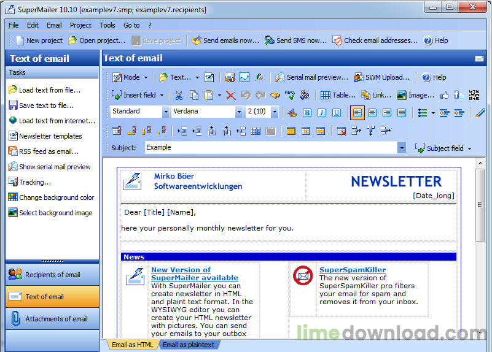Click the QR code icon

[474, 95]
